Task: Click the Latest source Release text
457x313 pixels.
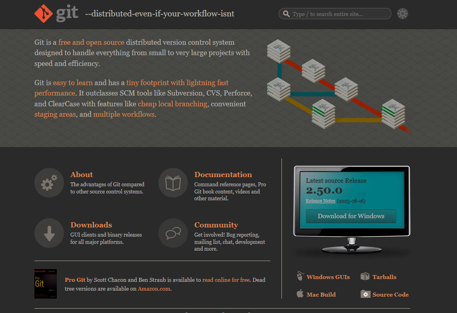Action: point(336,181)
